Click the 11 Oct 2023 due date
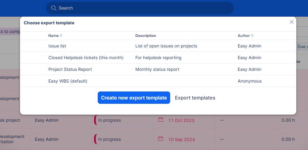Screen dimensions: 308x150 tap(181, 120)
